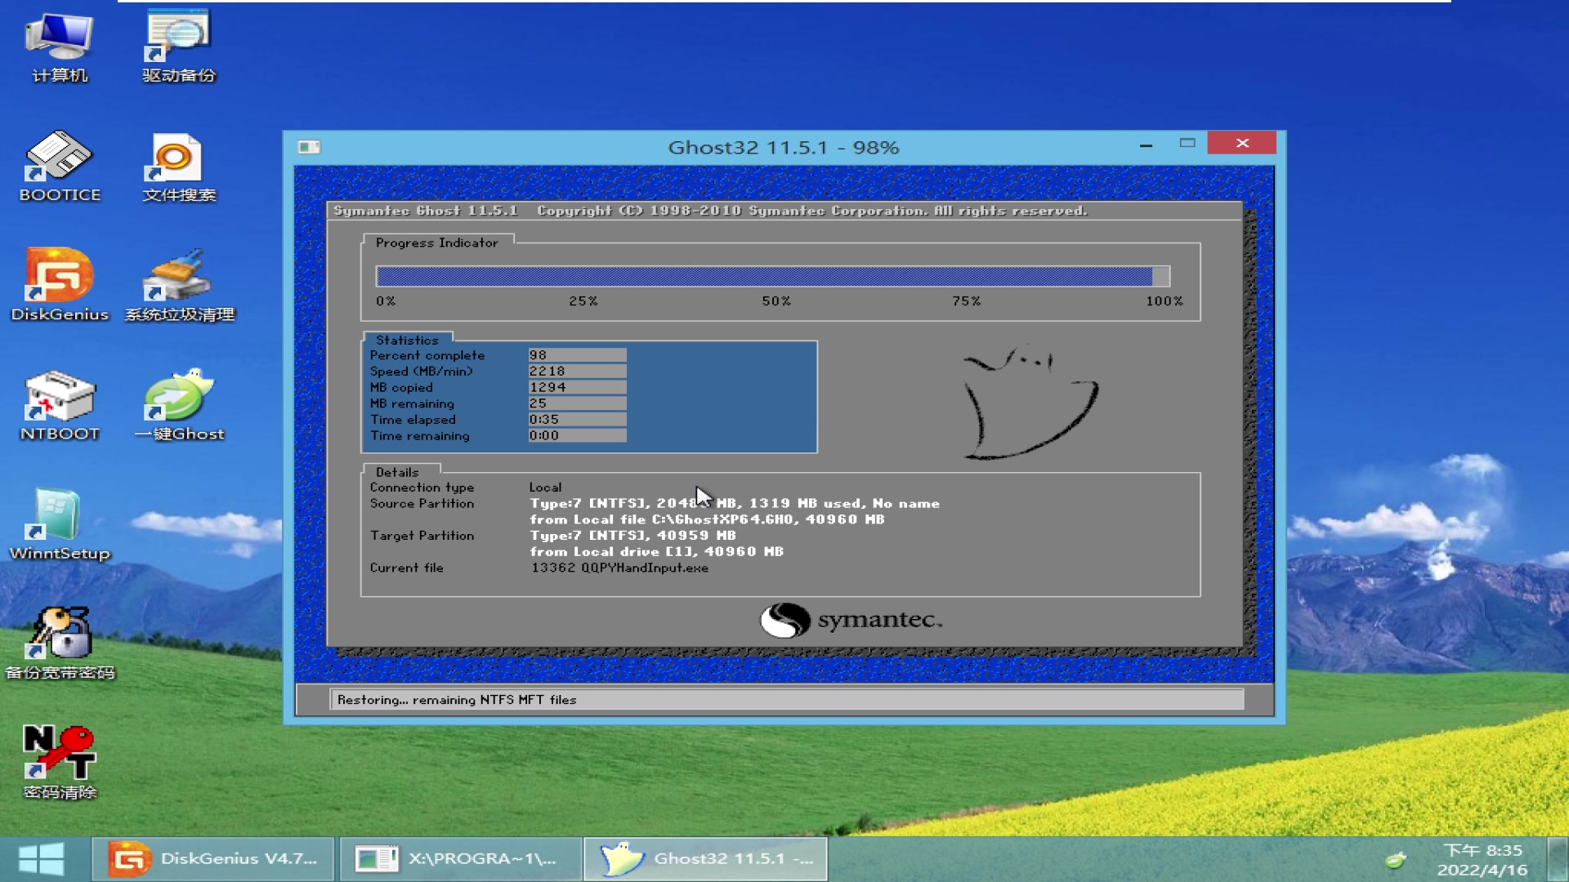
Task: Click the Target Partition NTFS 40959 MB line
Action: [633, 536]
